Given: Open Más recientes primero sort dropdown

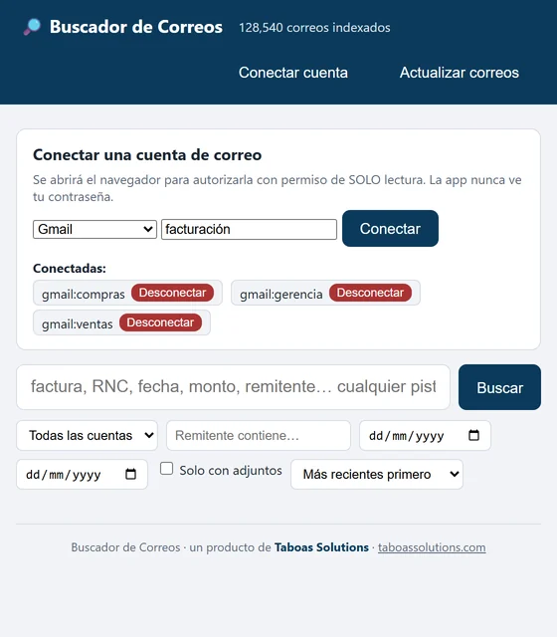Looking at the screenshot, I should click(x=377, y=474).
